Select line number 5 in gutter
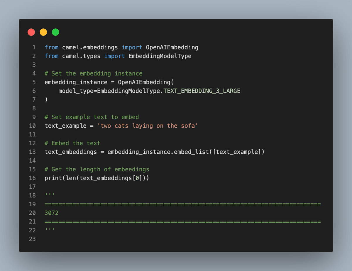Viewport: 352px width, 271px height. coord(34,82)
